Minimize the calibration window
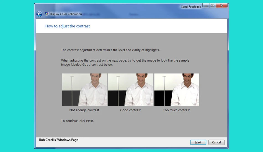 click(206, 6)
